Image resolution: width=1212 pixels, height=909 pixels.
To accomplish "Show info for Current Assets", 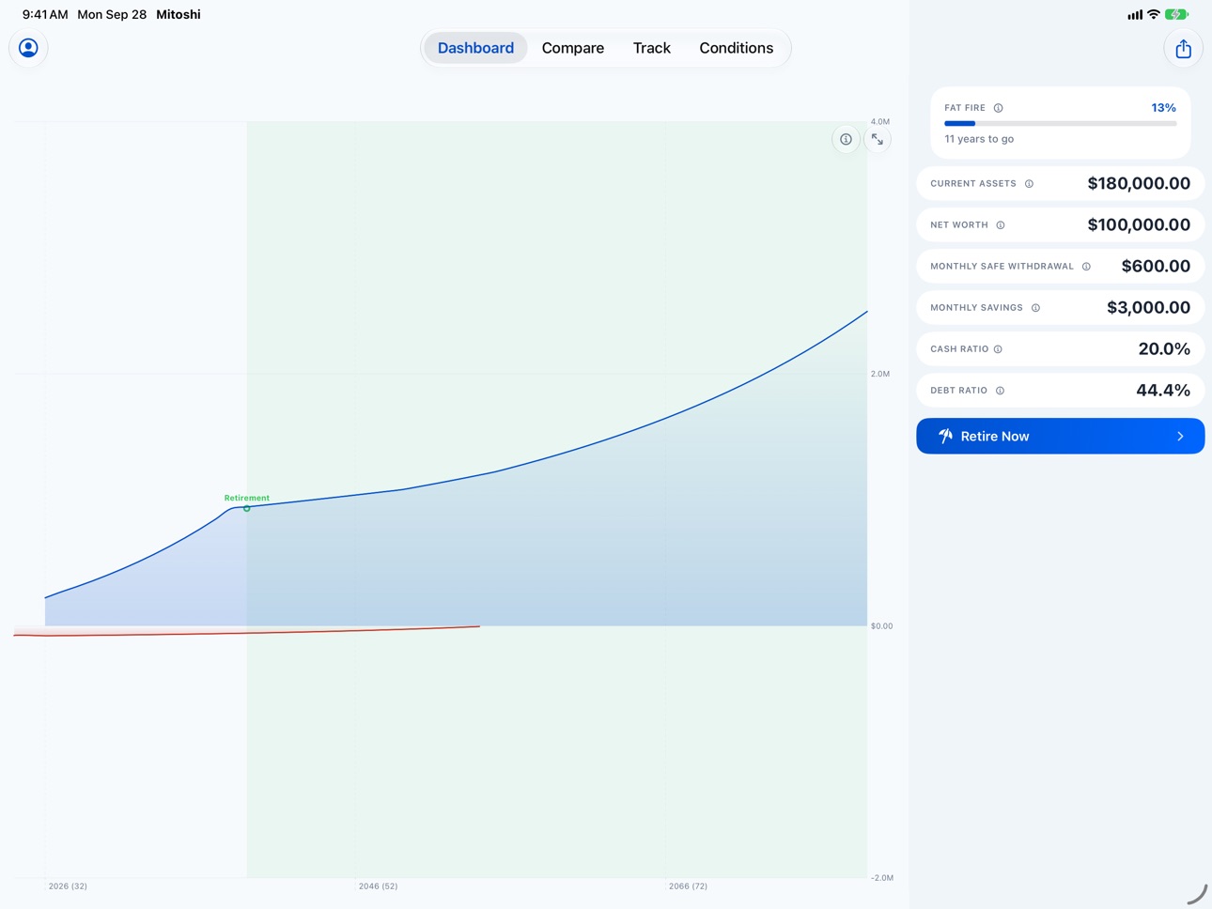I will (1030, 184).
